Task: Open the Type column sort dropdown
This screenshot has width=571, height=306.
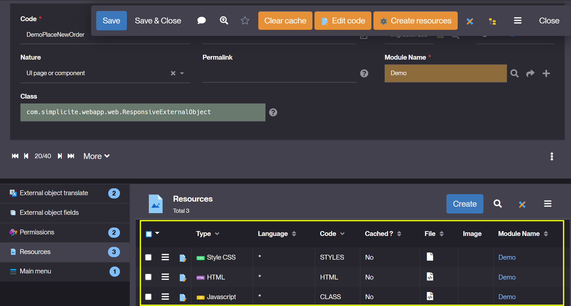Action: 217,233
